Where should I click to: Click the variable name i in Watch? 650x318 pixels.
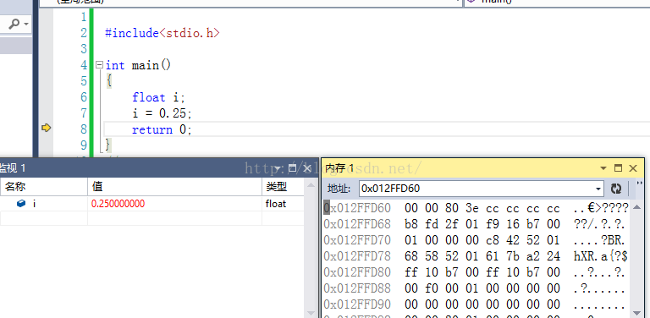point(35,204)
